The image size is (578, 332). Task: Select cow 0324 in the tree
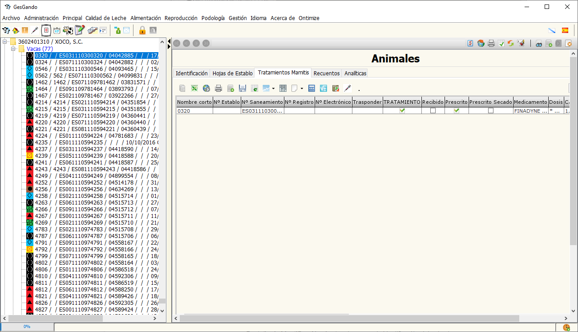coord(97,62)
